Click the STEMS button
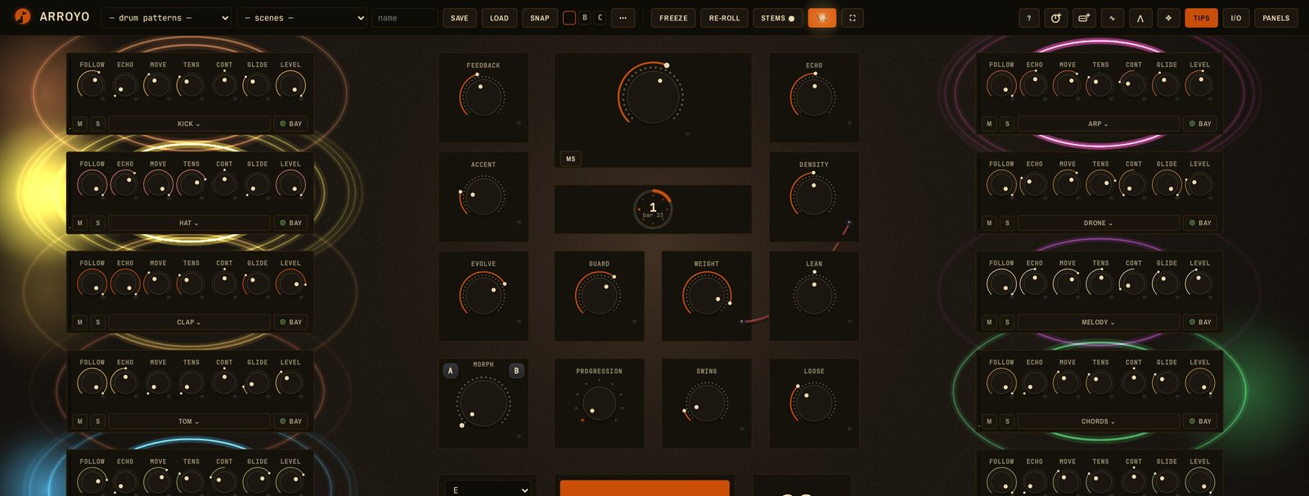This screenshot has width=1309, height=496. coord(777,18)
